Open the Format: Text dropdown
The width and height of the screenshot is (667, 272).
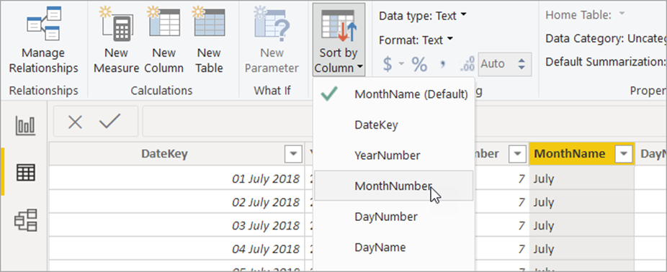[x=416, y=40]
